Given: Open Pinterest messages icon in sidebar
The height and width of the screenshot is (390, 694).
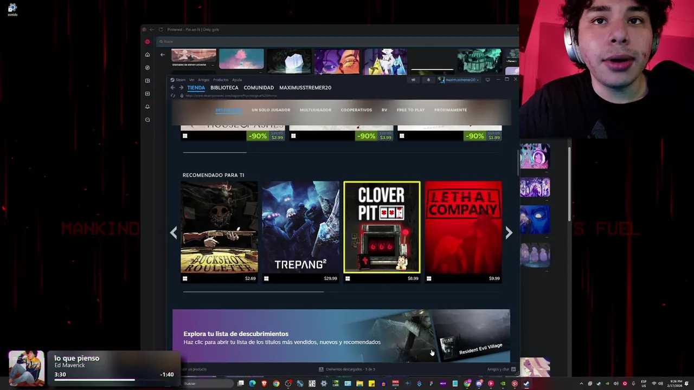Looking at the screenshot, I should 147,120.
